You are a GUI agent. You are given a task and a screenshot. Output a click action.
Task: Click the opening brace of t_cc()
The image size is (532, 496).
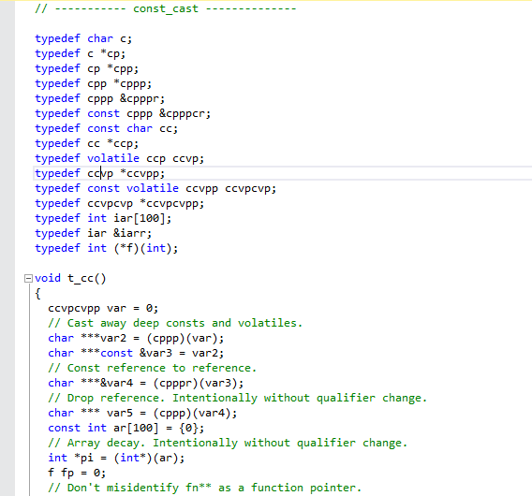click(38, 294)
